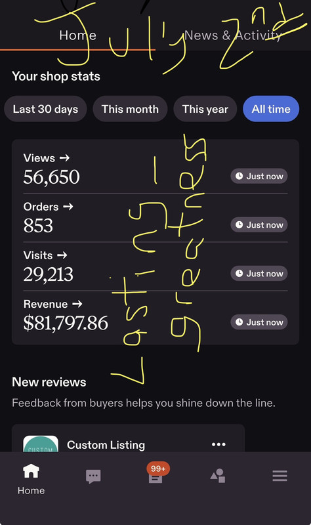Select the Last 30 days filter
Image resolution: width=311 pixels, height=525 pixels.
(45, 109)
